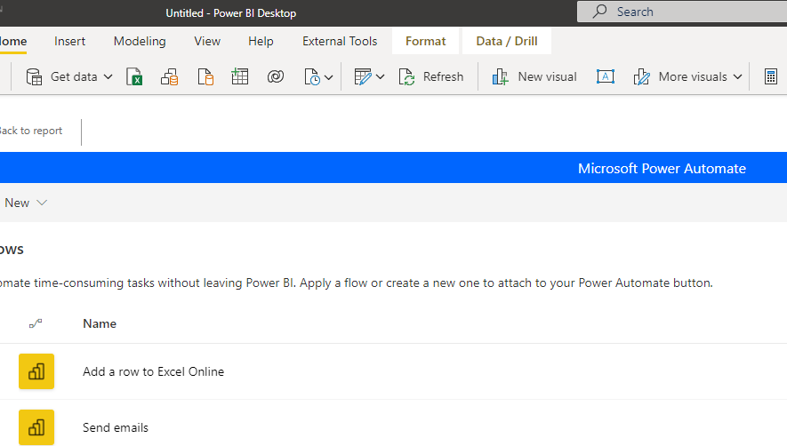Expand the Get data dropdown arrow
Viewport: 787px width, 446px height.
(x=108, y=76)
